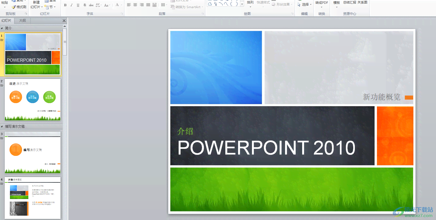This screenshot has width=436, height=220.
Task: Close the slides pane with the X
Action: (x=64, y=21)
